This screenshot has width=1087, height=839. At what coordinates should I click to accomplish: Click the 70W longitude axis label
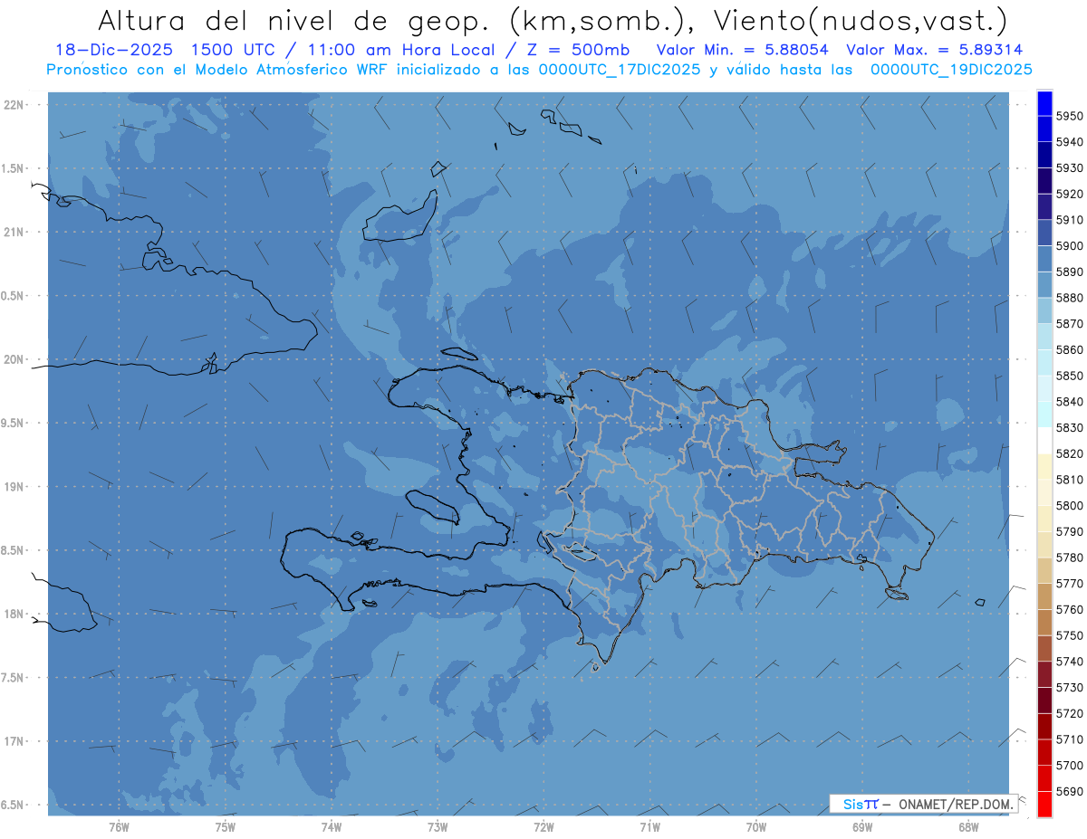click(756, 826)
